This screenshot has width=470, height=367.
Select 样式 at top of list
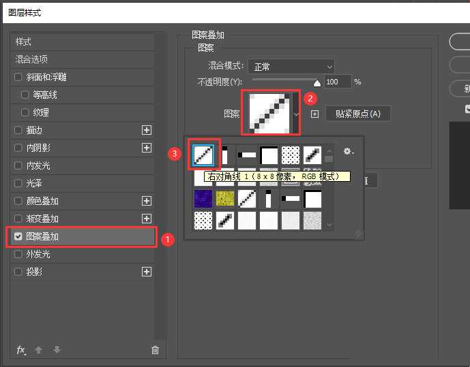(x=24, y=42)
